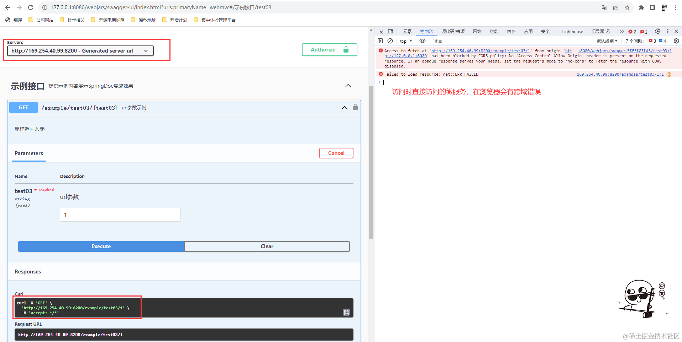Toggle DevTools device toolbar
Viewport: 682px width, 342px height.
pyautogui.click(x=390, y=31)
